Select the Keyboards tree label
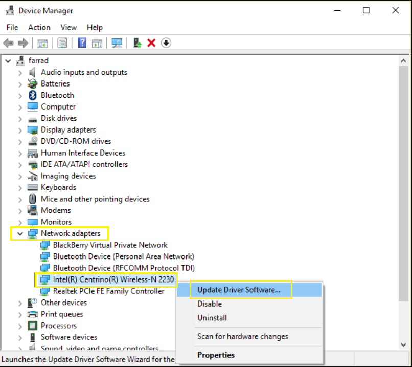The height and width of the screenshot is (367, 412). 58,187
